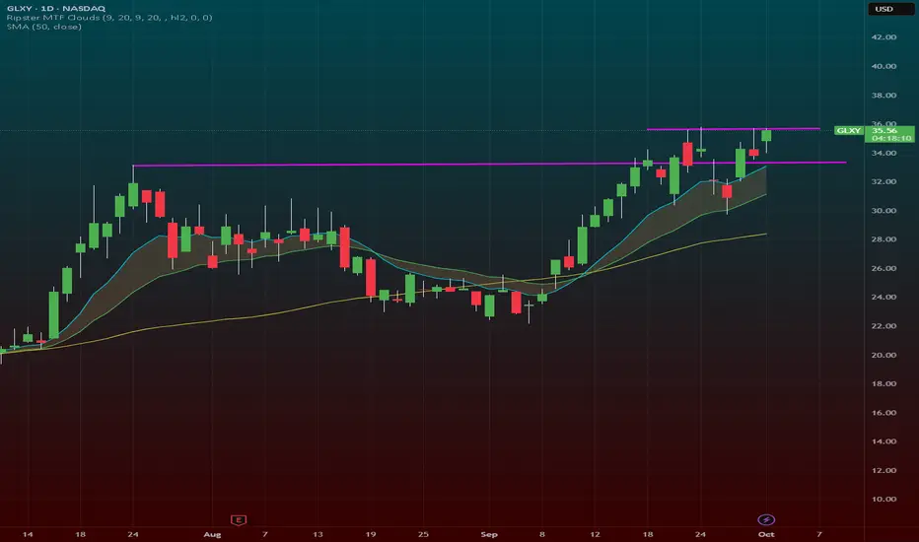Select the SMA (50, close) indicator label

(44, 27)
